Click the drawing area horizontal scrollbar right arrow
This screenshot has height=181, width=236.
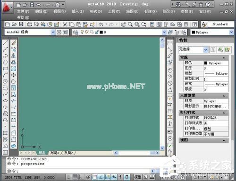157,153
